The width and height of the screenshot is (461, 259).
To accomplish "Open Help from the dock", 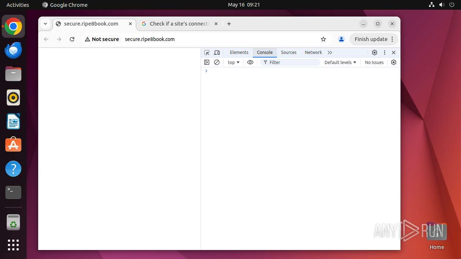I will click(x=13, y=169).
